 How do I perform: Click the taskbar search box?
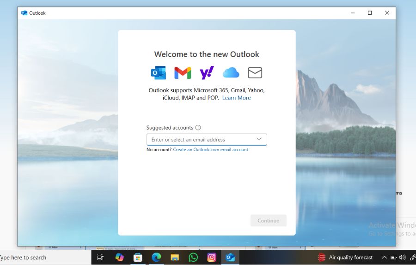coord(45,257)
